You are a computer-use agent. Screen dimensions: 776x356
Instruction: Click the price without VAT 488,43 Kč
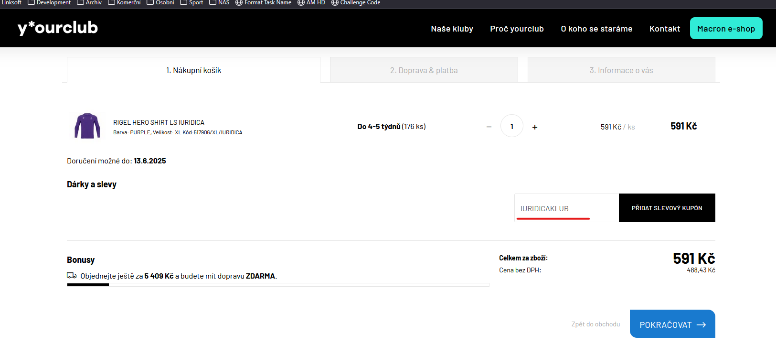coord(701,270)
